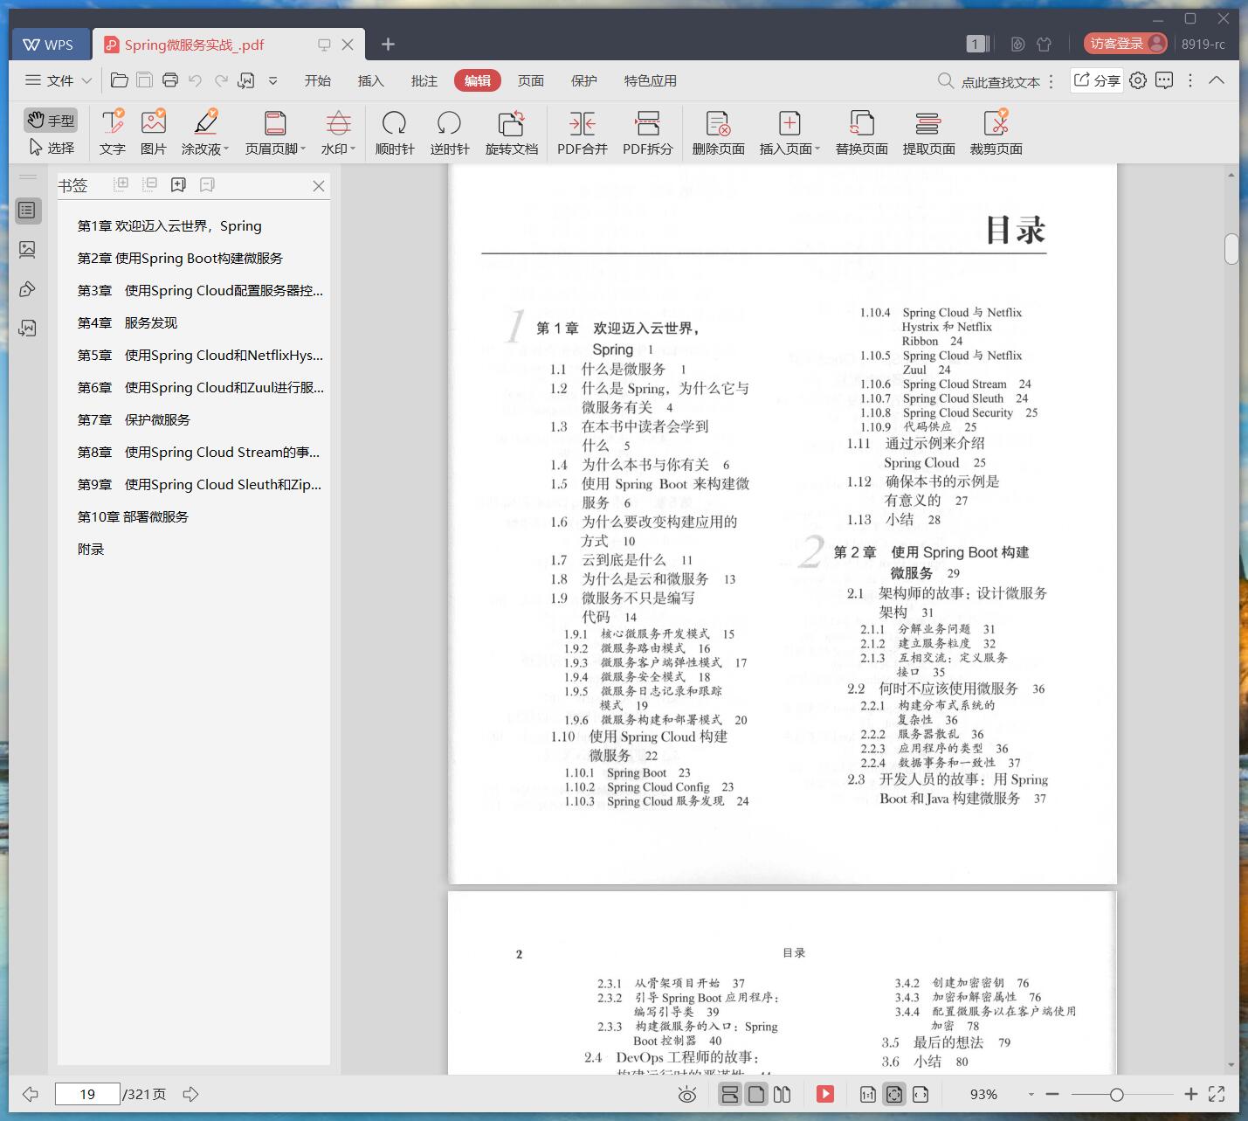Click the zoom slider handle
Viewport: 1248px width, 1121px height.
1117,1094
